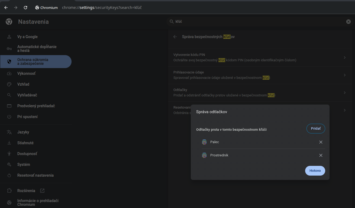Clear the settings search field
The width and height of the screenshot is (355, 208).
coord(348,22)
